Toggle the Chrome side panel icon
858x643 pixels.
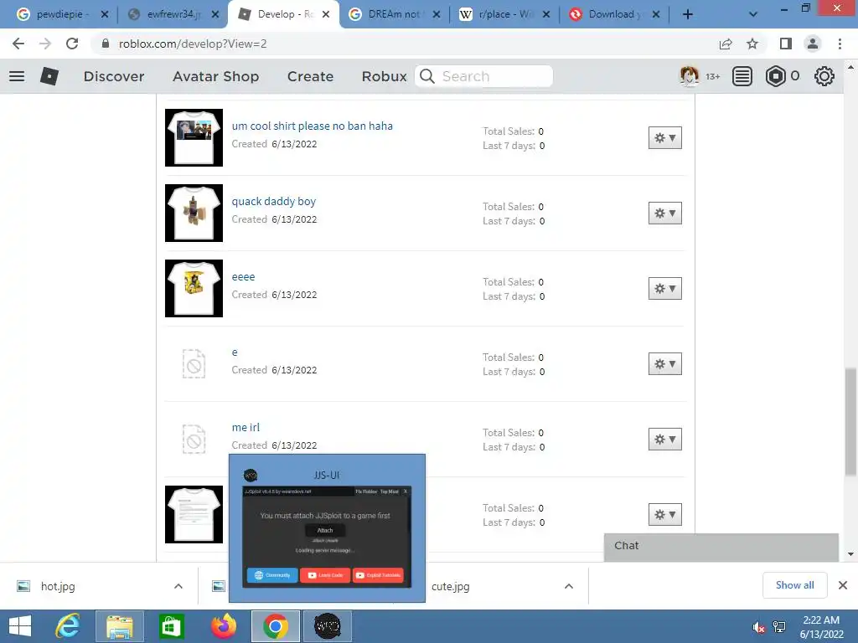click(x=786, y=44)
